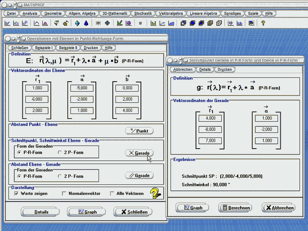Screen dimensions: 308x231
Task: Click the first function graph toolbar icon
Action: (x=7, y=23)
